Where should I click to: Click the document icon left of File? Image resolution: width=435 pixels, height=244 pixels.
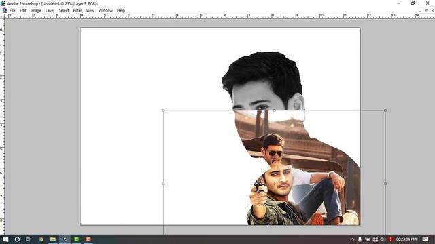pos(5,11)
